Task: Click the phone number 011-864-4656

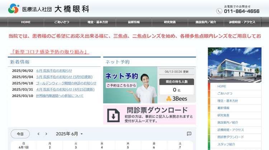Action: pyautogui.click(x=242, y=11)
